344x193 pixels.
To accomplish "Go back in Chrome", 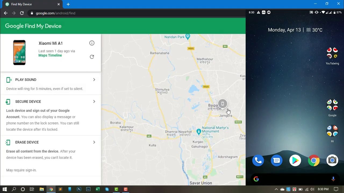I will pyautogui.click(x=6, y=13).
